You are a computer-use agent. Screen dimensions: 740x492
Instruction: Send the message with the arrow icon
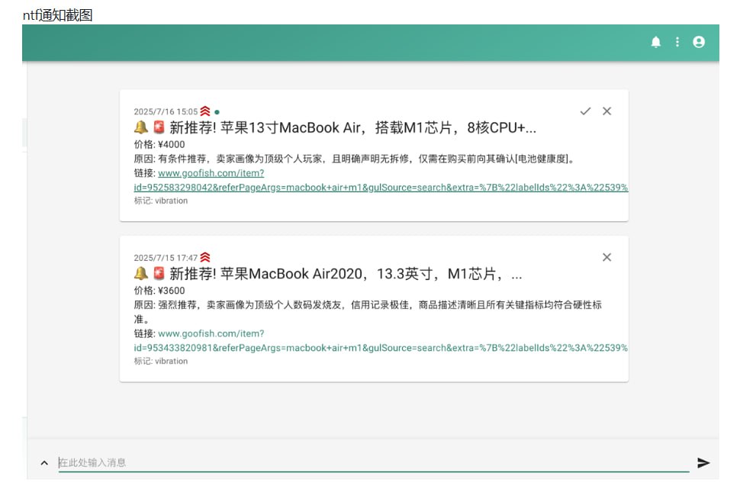click(703, 463)
